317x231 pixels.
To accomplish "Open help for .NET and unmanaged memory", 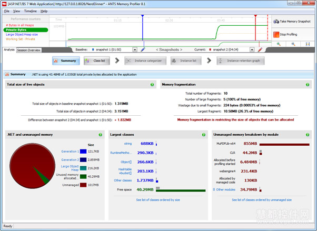I will point(100,135).
